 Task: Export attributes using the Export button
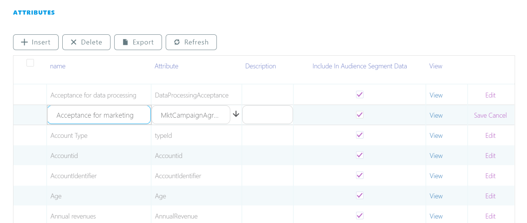click(138, 42)
